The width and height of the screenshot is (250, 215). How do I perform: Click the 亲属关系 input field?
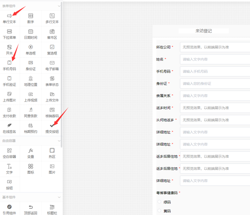[x=215, y=96]
